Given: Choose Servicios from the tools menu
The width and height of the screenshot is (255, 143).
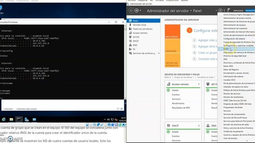Looking at the screenshot, I should pos(236,111).
